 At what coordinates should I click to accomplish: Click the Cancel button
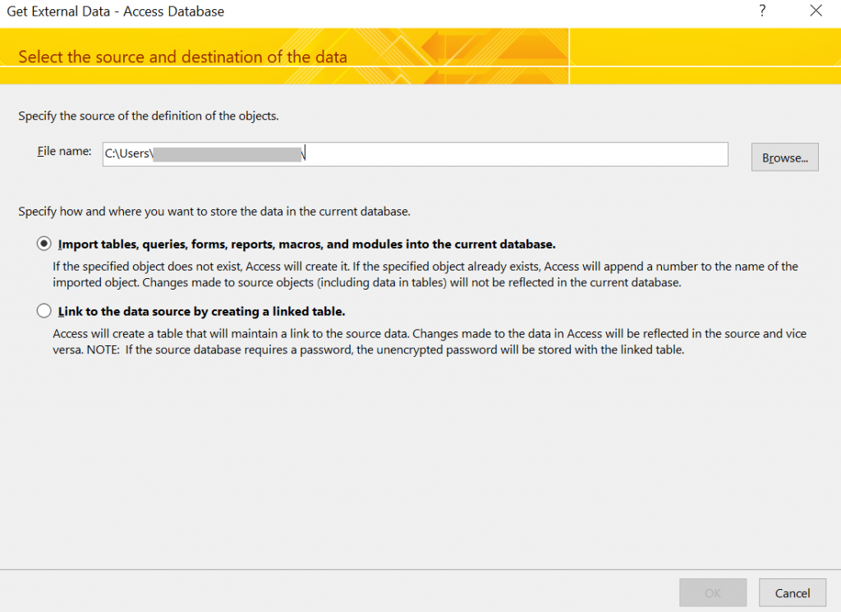point(792,592)
